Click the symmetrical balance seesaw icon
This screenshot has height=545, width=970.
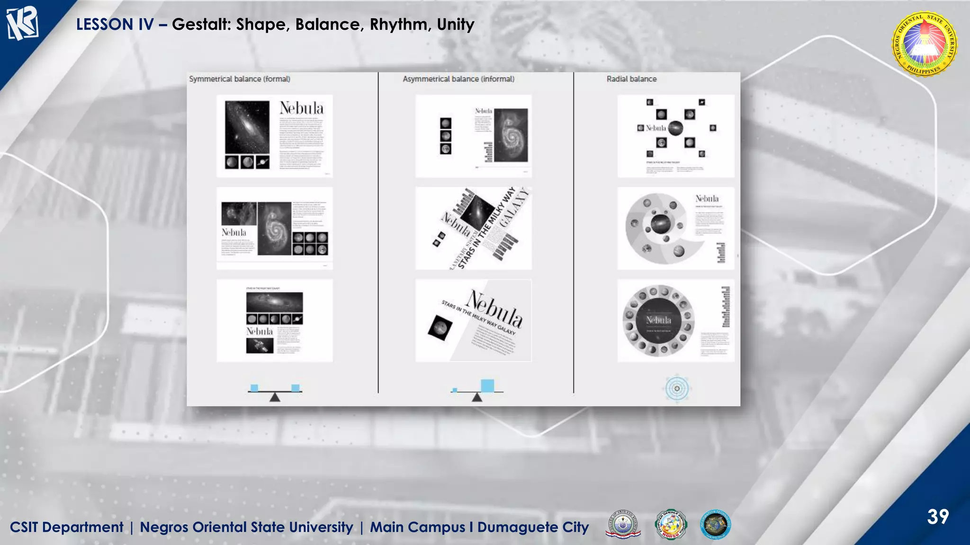(275, 392)
